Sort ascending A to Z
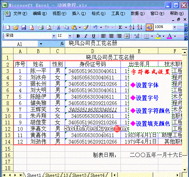 tap(132, 27)
